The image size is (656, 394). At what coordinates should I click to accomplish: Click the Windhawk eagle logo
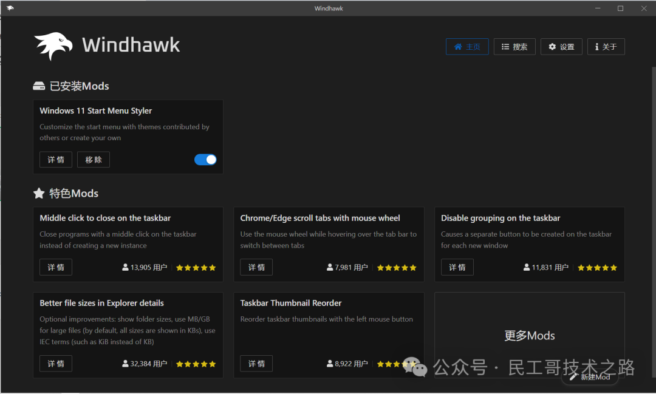53,46
